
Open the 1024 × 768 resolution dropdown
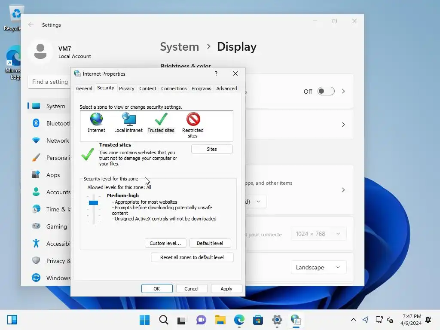coord(318,234)
